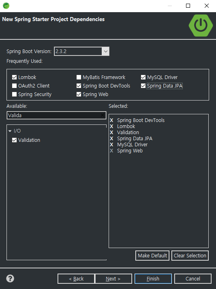The width and height of the screenshot is (216, 289).
Task: Check the MyBatis Framework option
Action: [x=79, y=77]
